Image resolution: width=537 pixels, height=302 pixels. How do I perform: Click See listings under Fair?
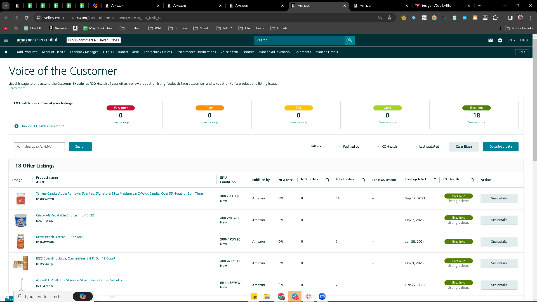click(x=299, y=122)
